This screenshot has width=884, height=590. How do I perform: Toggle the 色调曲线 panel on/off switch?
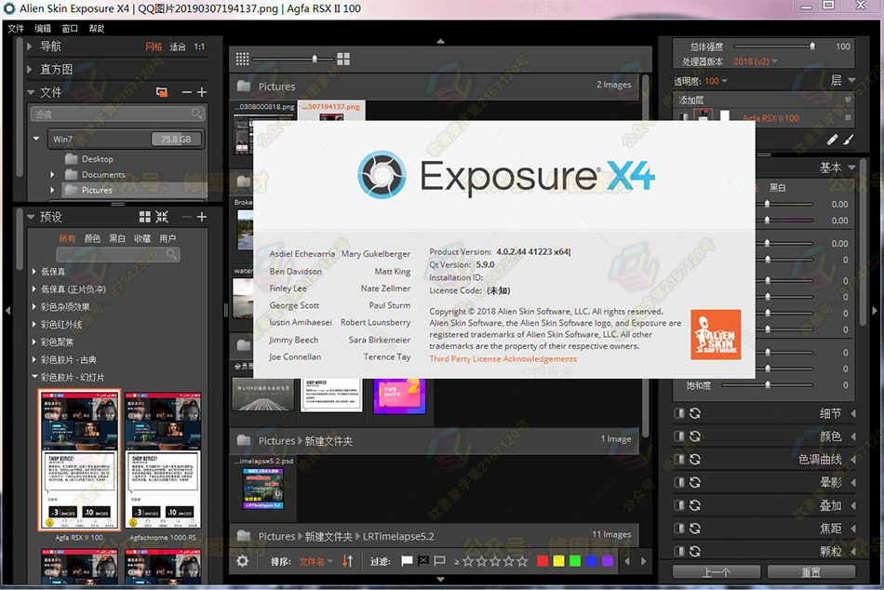pyautogui.click(x=679, y=460)
